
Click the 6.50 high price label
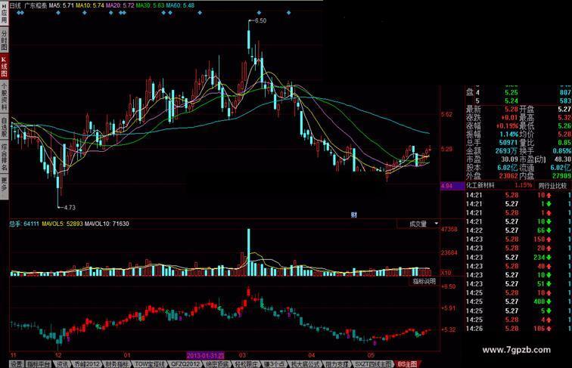[260, 20]
